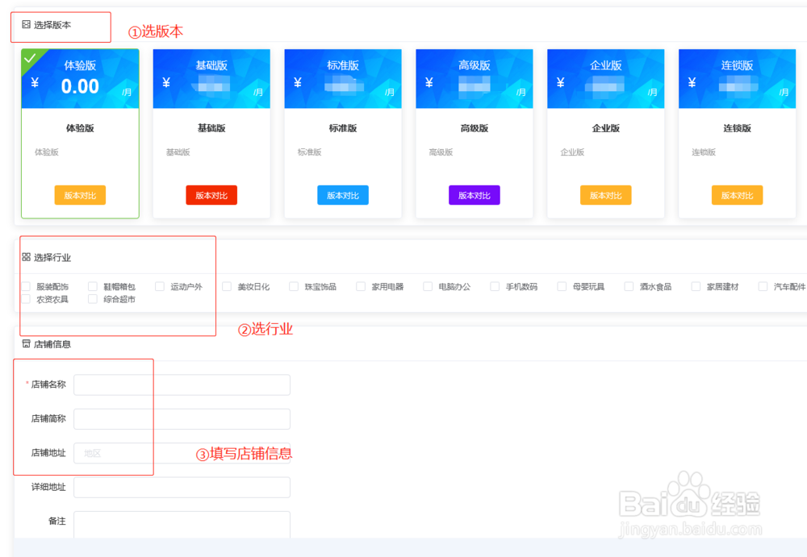Check the 美妆日化 industry checkbox
This screenshot has height=557, width=807.
click(x=227, y=286)
